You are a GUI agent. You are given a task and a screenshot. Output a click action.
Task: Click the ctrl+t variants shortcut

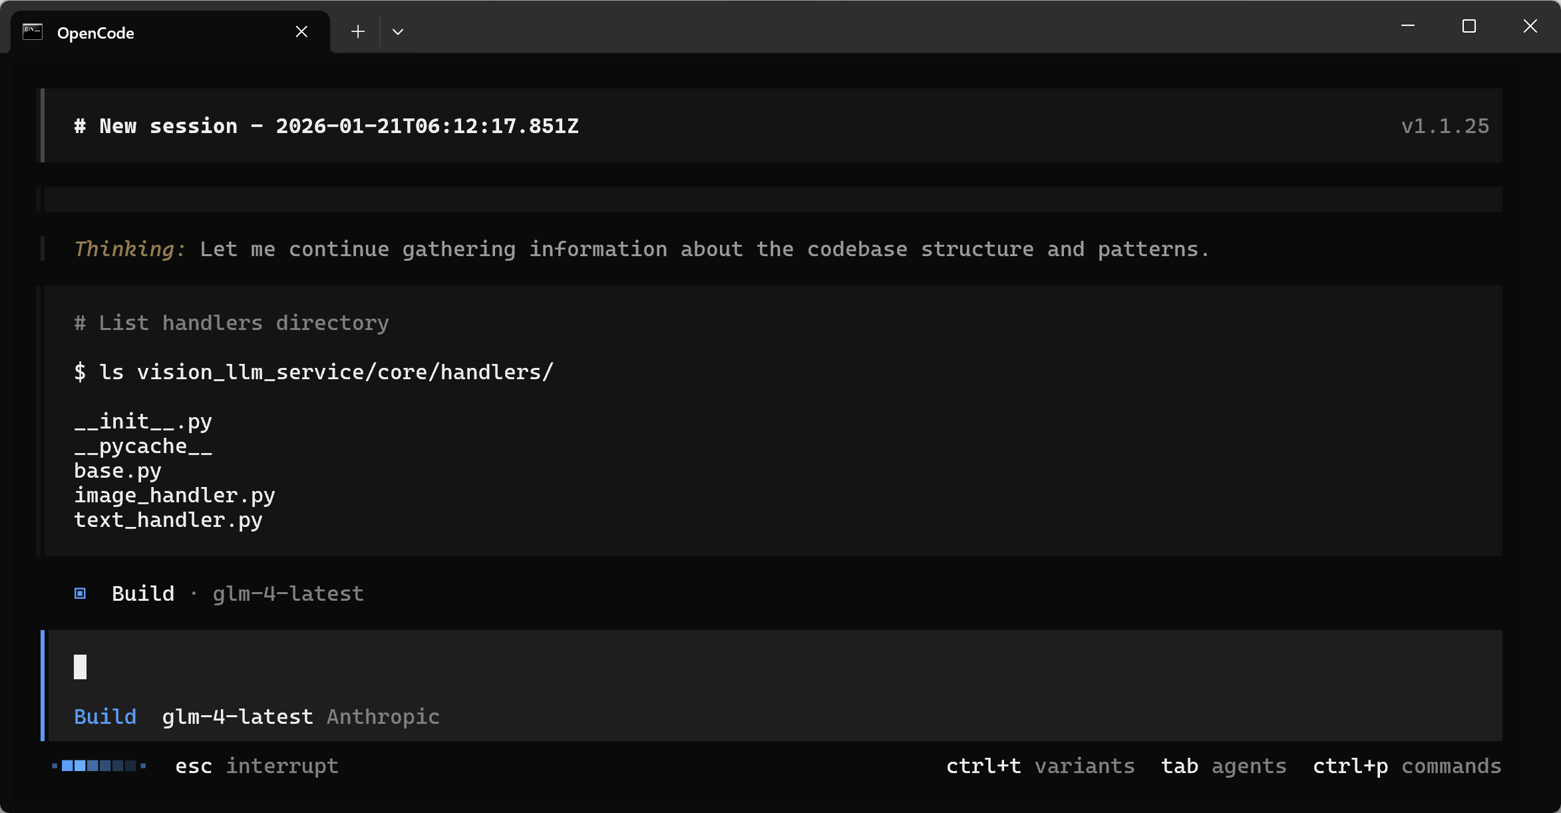(x=1040, y=766)
